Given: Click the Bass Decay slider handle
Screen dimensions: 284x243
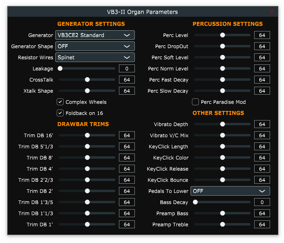Looking at the screenshot, I should pyautogui.click(x=195, y=202).
